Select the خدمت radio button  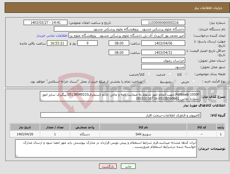tap(170, 74)
